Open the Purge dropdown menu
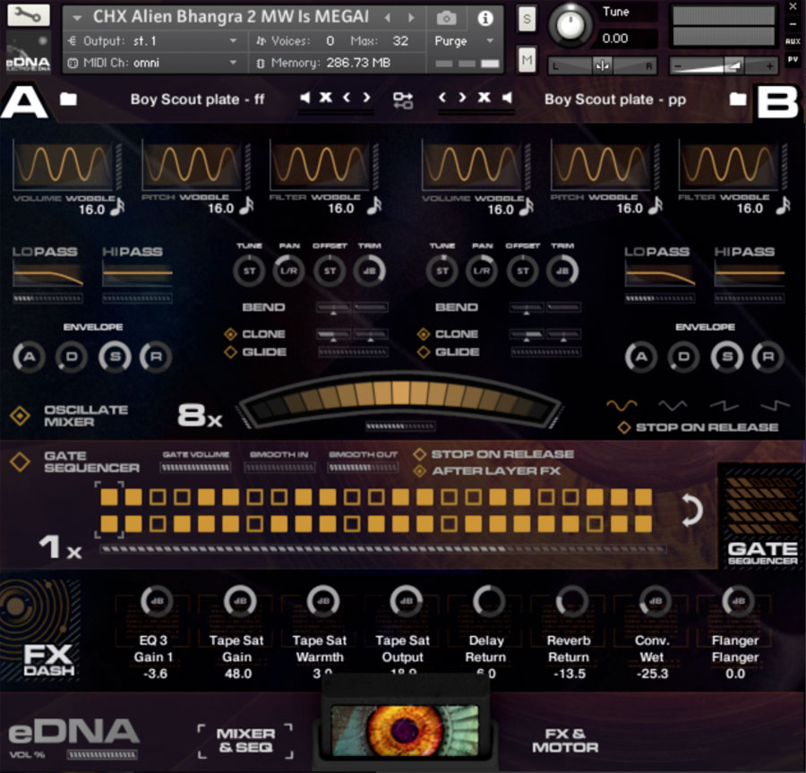 pos(490,40)
